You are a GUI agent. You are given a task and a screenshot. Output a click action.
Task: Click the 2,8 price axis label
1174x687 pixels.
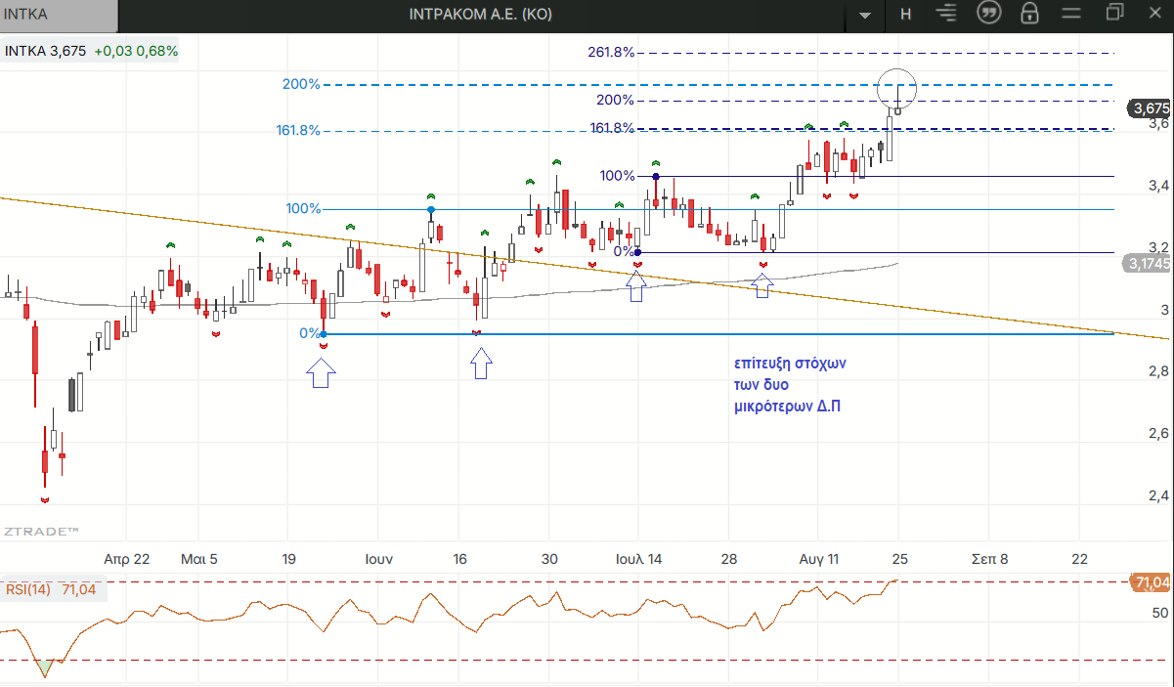(1158, 371)
